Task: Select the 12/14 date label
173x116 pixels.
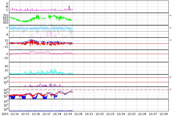Action: pyautogui.click(x=14, y=114)
